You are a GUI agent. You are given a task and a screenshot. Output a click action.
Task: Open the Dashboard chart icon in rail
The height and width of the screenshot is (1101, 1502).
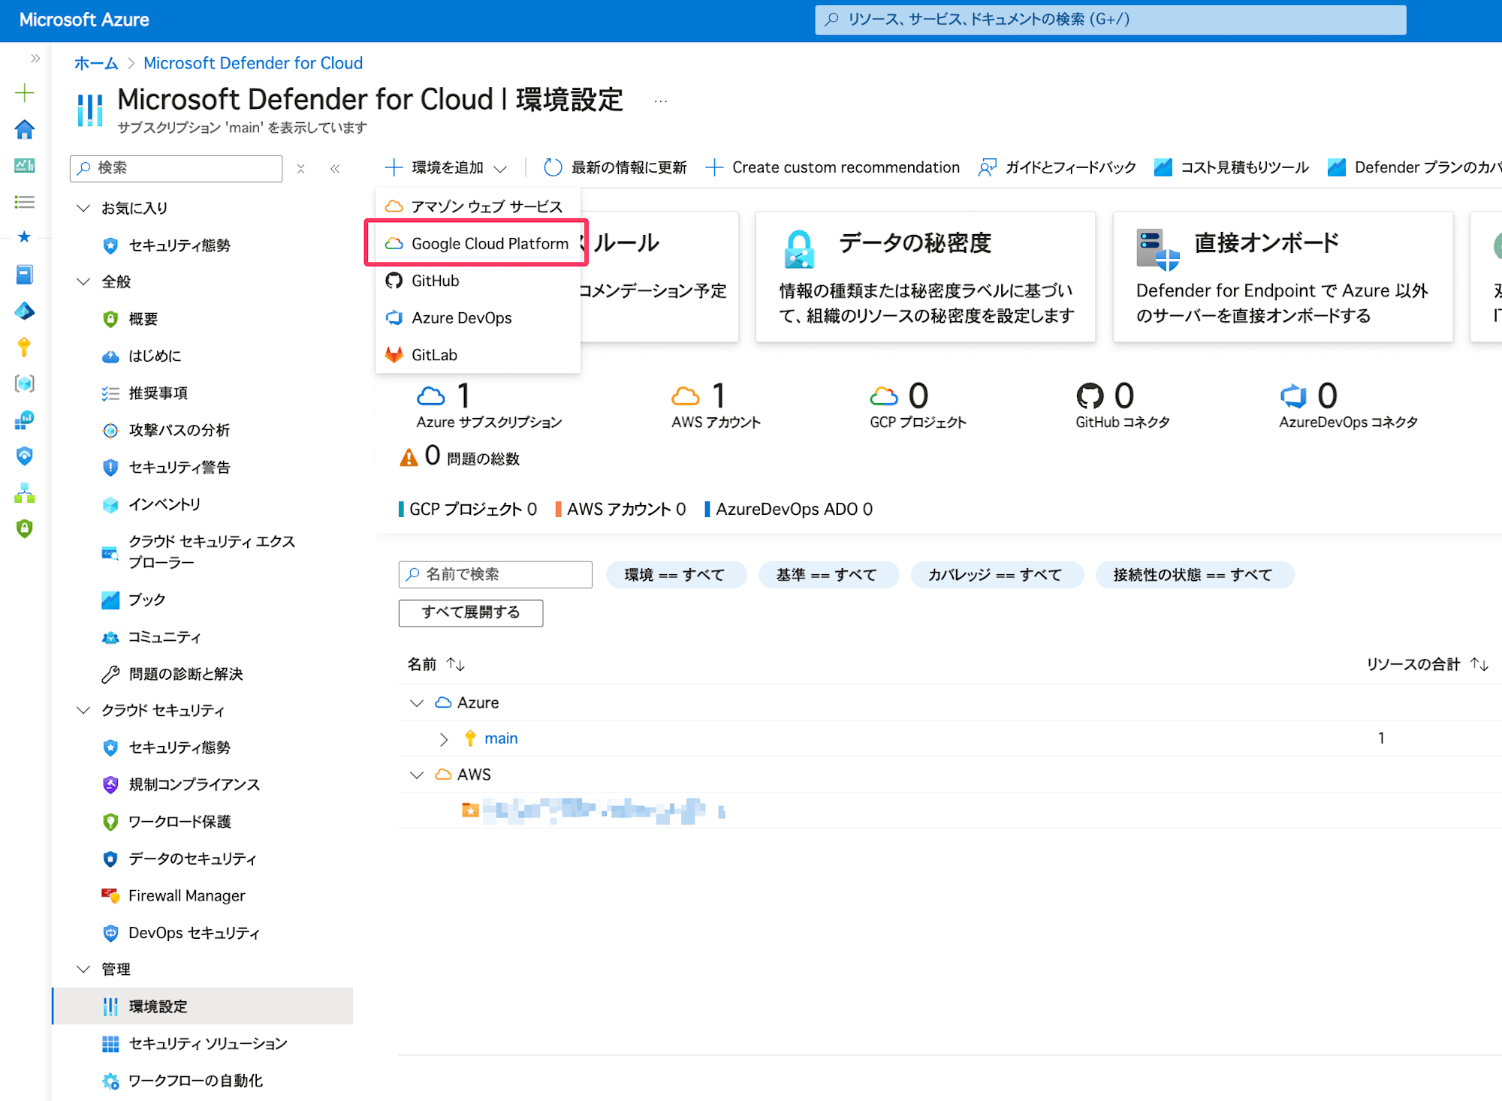point(25,165)
